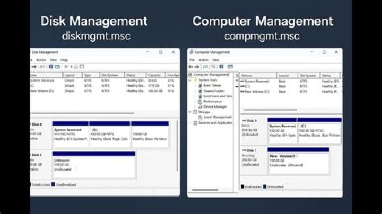382x214 pixels.
Task: Select System Reserved row in Computer Management list
Action: (x=291, y=81)
